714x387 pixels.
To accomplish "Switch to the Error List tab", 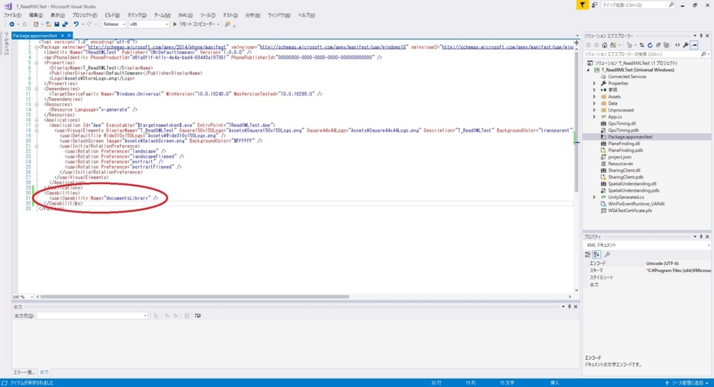I will pyautogui.click(x=24, y=372).
